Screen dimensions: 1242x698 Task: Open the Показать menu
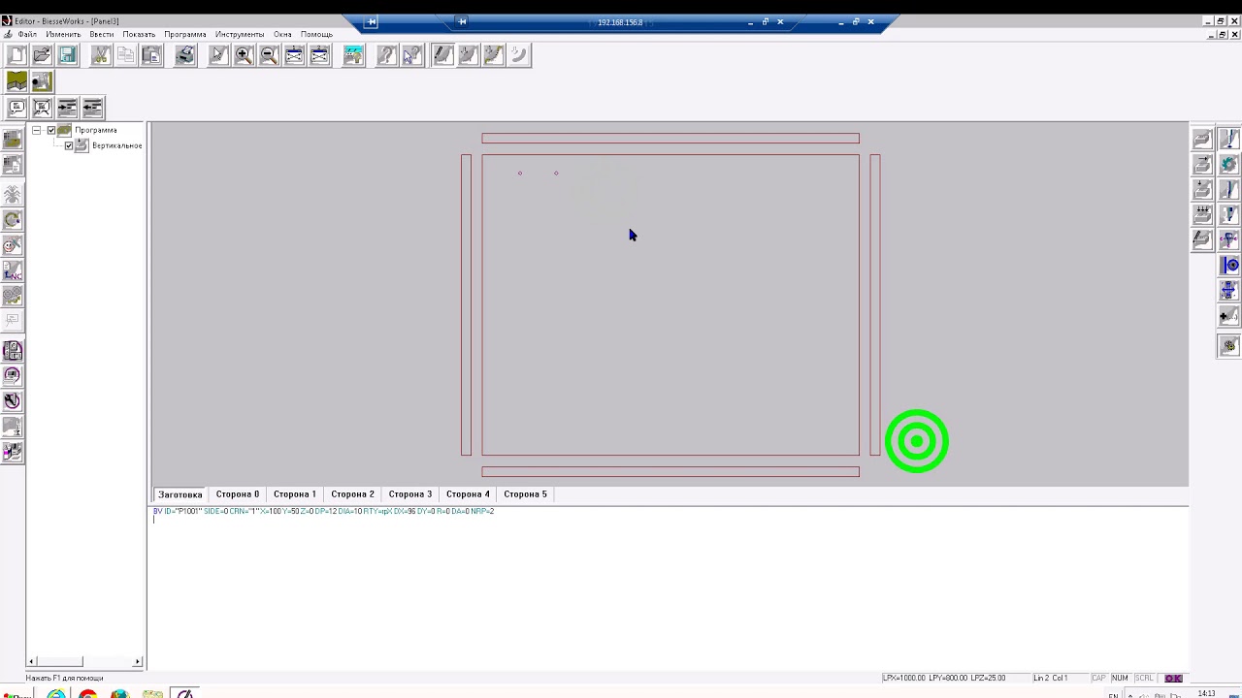[139, 34]
